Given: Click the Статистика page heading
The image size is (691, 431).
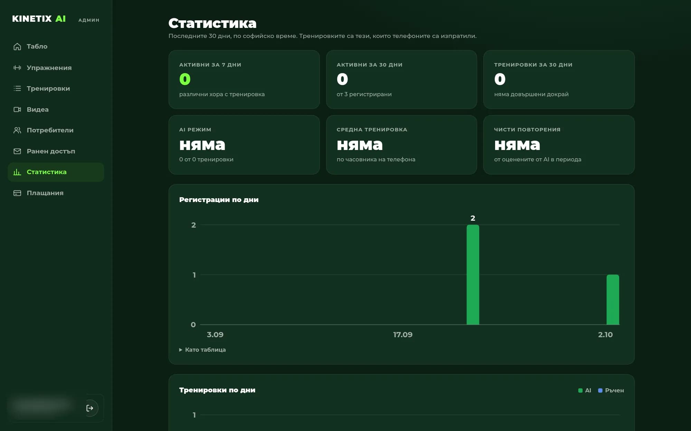Looking at the screenshot, I should [212, 23].
